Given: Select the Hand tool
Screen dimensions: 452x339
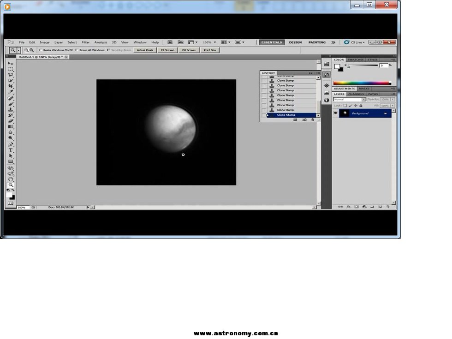Looking at the screenshot, I should [x=11, y=179].
